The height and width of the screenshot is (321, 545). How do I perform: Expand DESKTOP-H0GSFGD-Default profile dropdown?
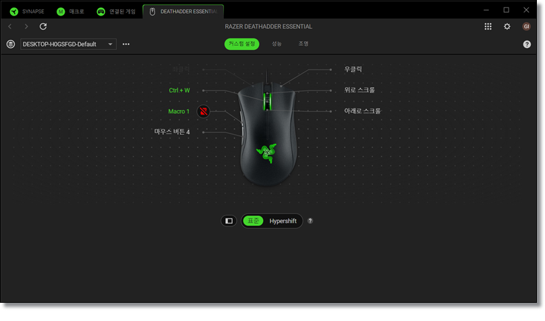(x=68, y=44)
